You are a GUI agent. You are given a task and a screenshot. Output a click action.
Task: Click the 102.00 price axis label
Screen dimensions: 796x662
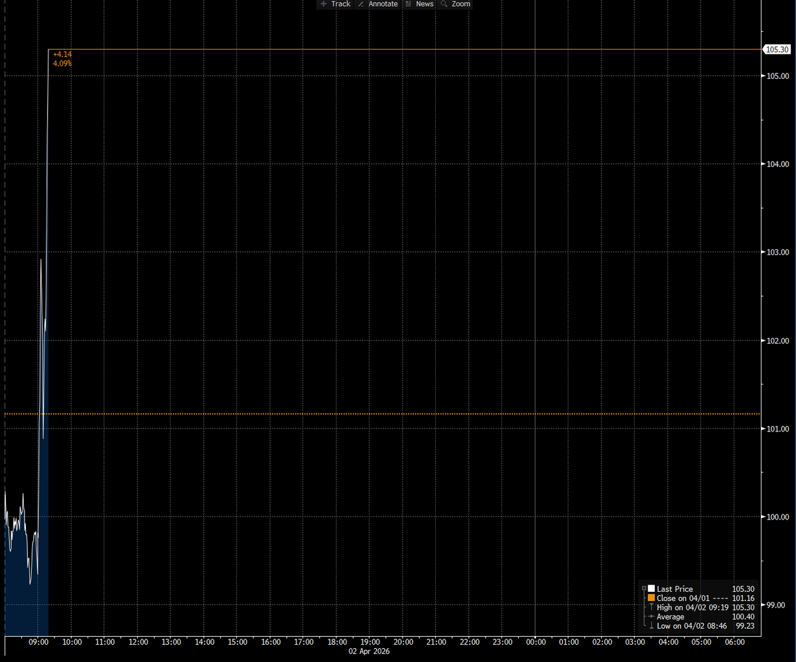click(x=778, y=340)
